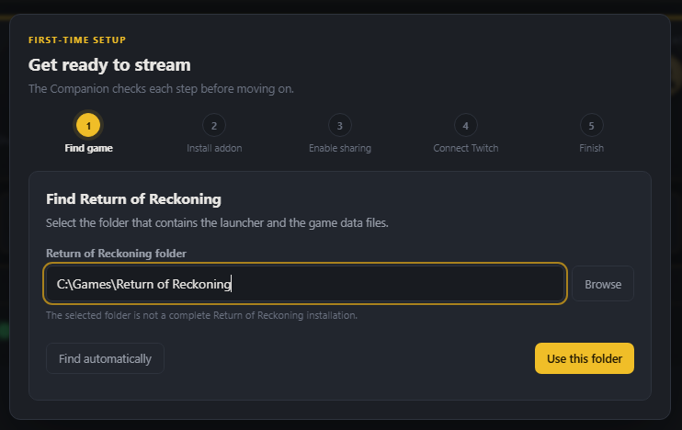The width and height of the screenshot is (682, 430).
Task: Open the Find game step label
Action: click(89, 148)
